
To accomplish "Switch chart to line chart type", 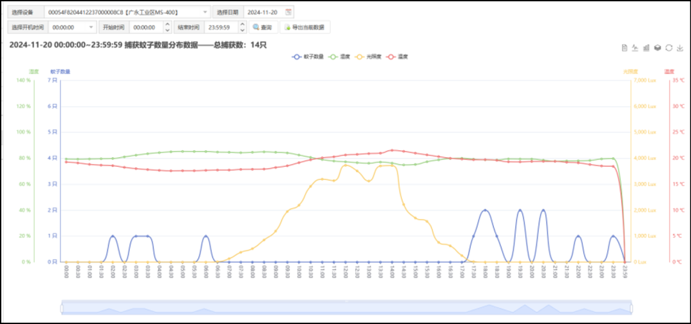I will coord(636,48).
